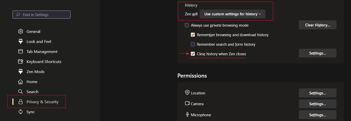Click the General gear icon
Screen dimensions: 351x121
(x=21, y=31)
